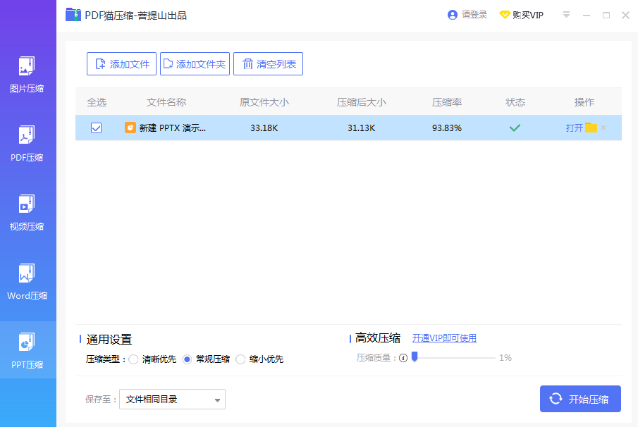638x427 pixels.
Task: Click the 压缩后大小 column header
Action: tap(362, 102)
